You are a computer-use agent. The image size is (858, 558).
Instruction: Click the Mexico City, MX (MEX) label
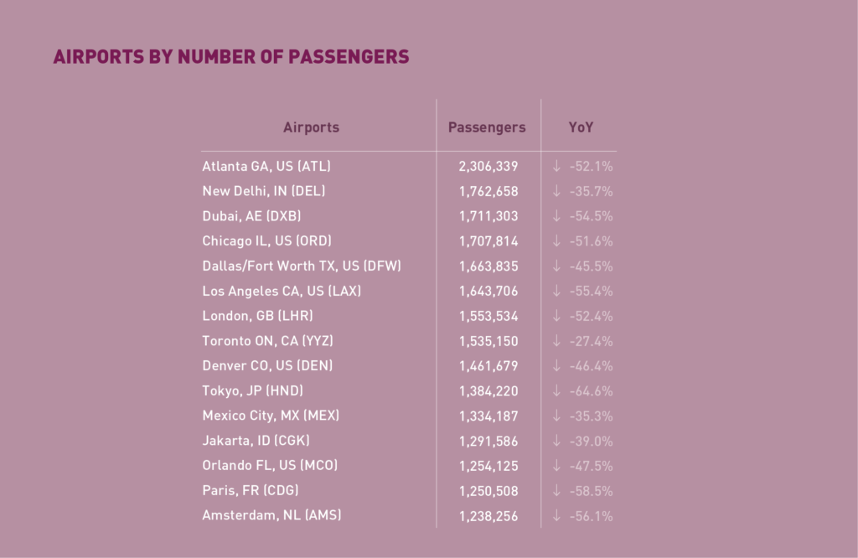pos(271,416)
